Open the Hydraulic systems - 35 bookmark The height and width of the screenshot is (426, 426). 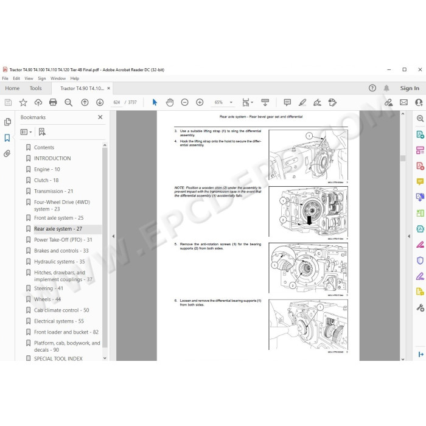60,262
